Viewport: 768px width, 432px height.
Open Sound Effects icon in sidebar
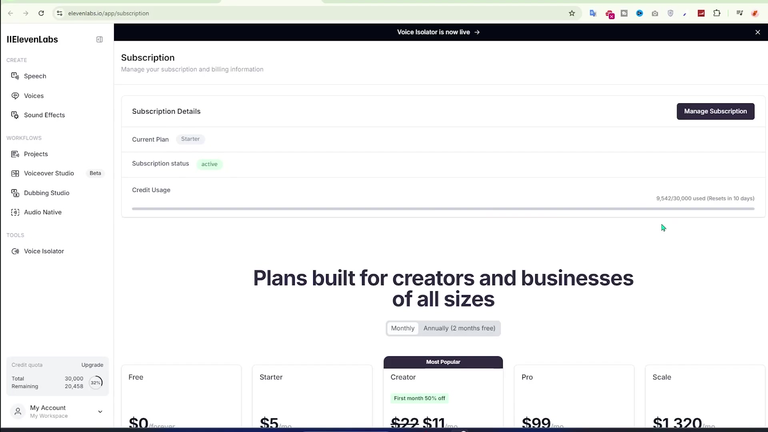click(x=15, y=115)
